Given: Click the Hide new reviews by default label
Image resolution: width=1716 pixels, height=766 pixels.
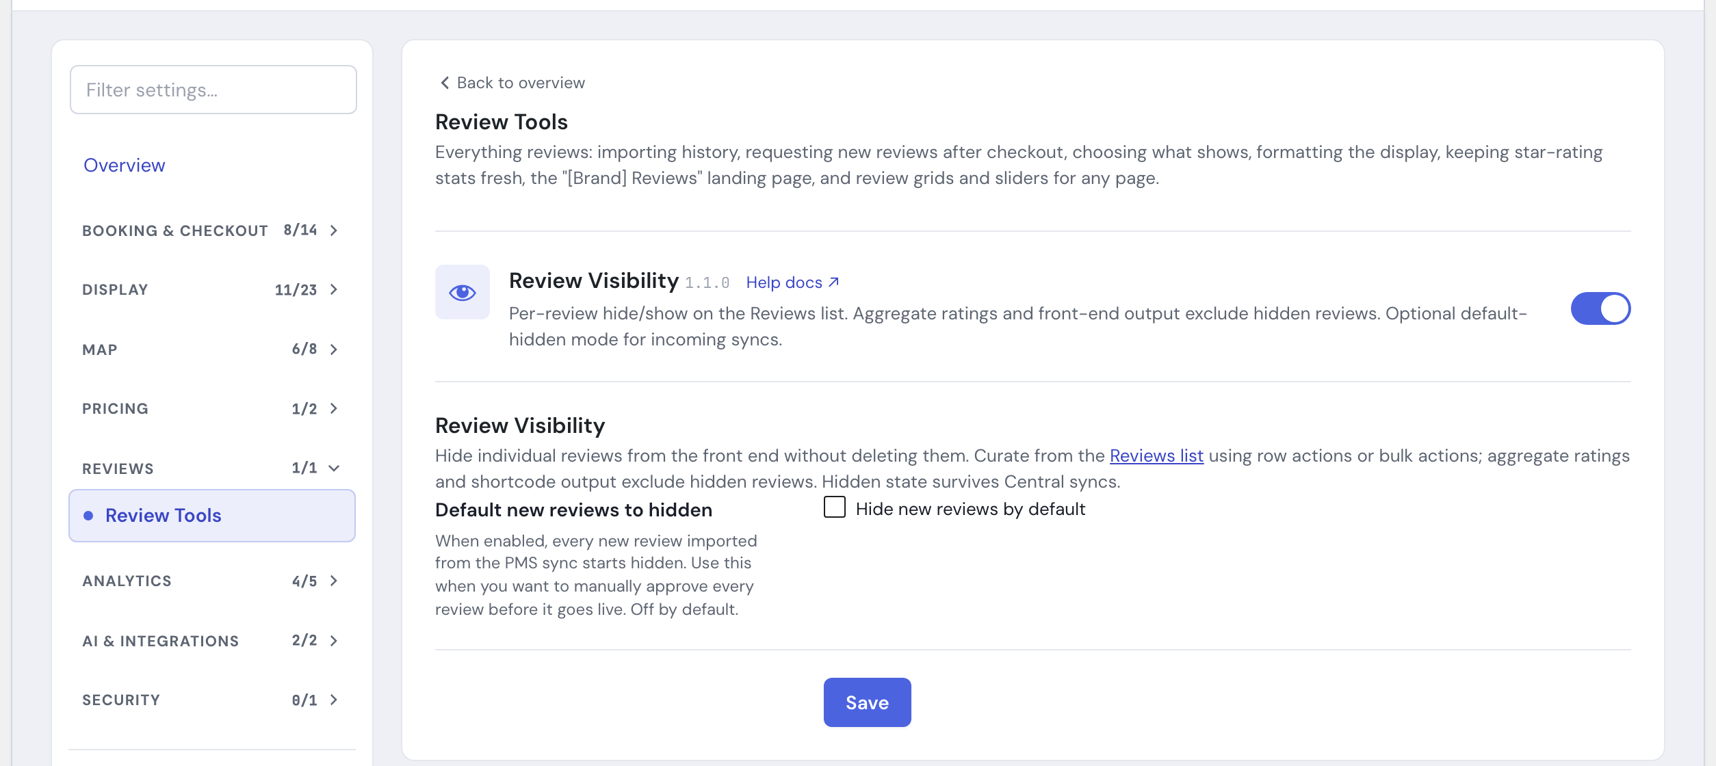Looking at the screenshot, I should coord(970,509).
